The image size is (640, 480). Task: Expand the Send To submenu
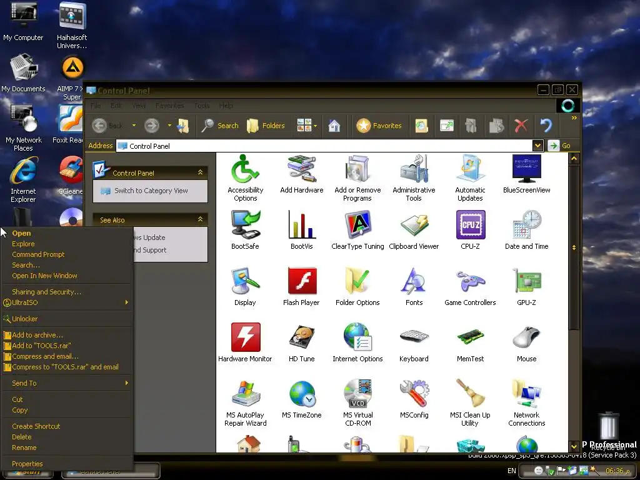[66, 383]
